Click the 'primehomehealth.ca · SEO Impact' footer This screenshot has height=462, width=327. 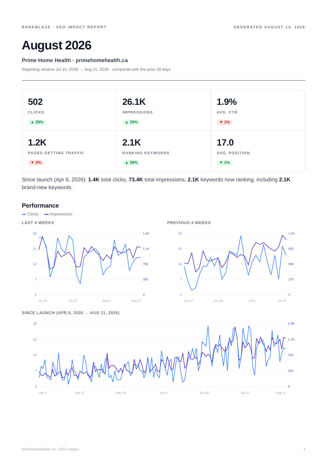click(x=50, y=449)
